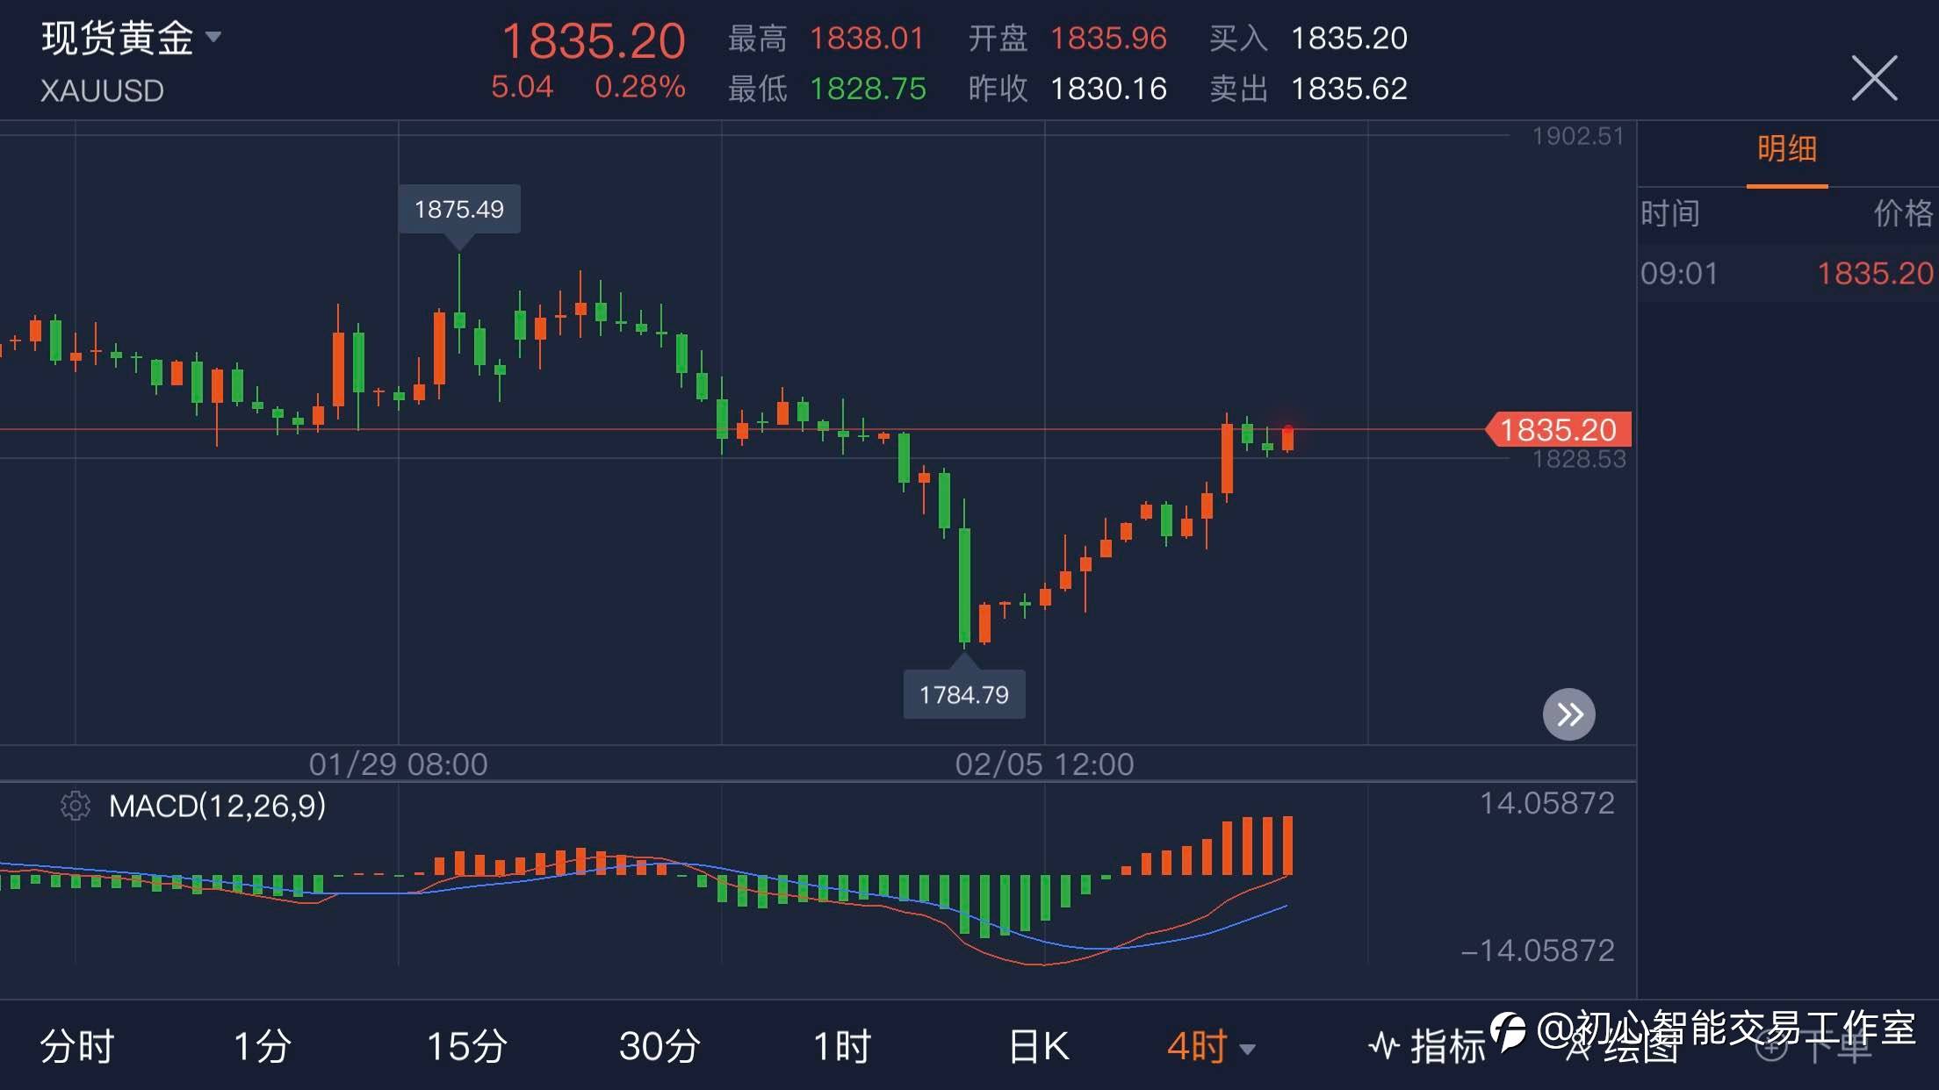Select the 日K daily candlestick view
The image size is (1939, 1090).
(x=1038, y=1046)
